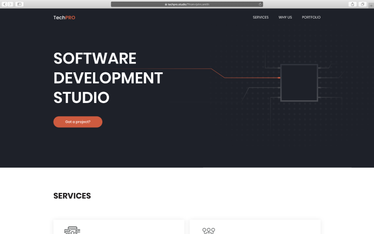Viewport: 374px width, 234px height.
Task: Open the browser share icon
Action: pyautogui.click(x=352, y=4)
